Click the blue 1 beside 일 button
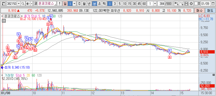 [70, 4]
